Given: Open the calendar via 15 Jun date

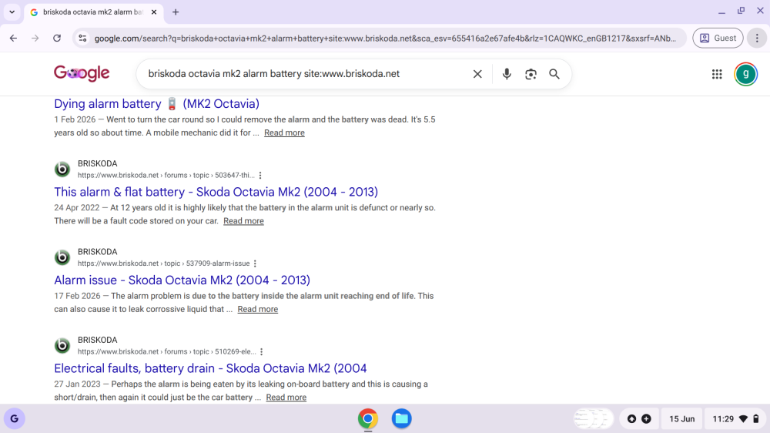Looking at the screenshot, I should tap(681, 419).
